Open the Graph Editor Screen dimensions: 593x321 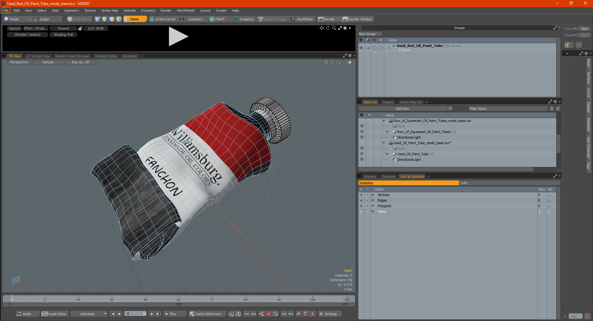(x=54, y=314)
